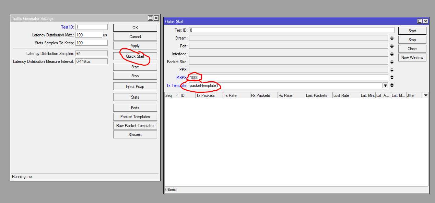This screenshot has width=435, height=203.
Task: Click the Stream field in Quick Start
Action: (289, 38)
